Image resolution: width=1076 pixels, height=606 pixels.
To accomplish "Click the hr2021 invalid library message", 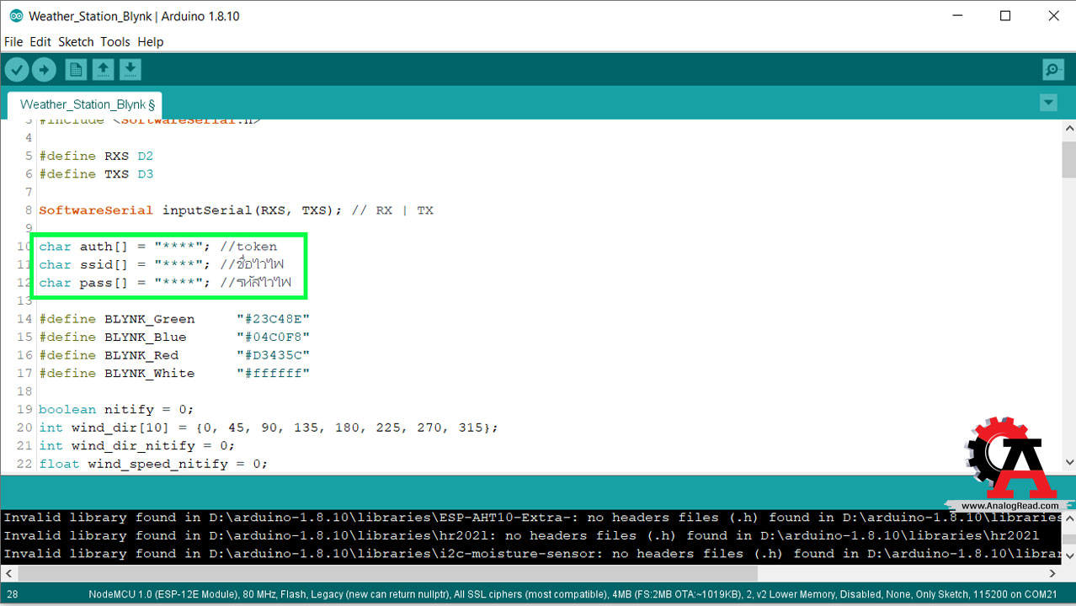I will click(521, 535).
